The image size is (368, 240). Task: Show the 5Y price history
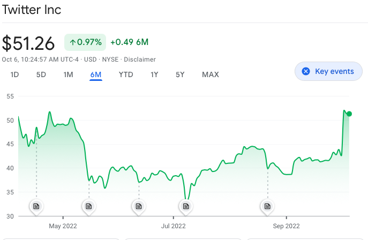180,74
